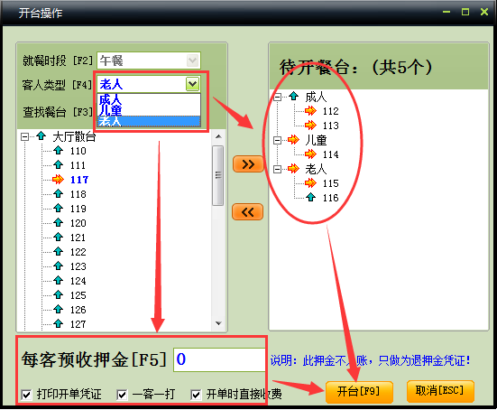Click the up-arrow icon beside table 125
Viewport: 497px width, 410px height.
59,294
